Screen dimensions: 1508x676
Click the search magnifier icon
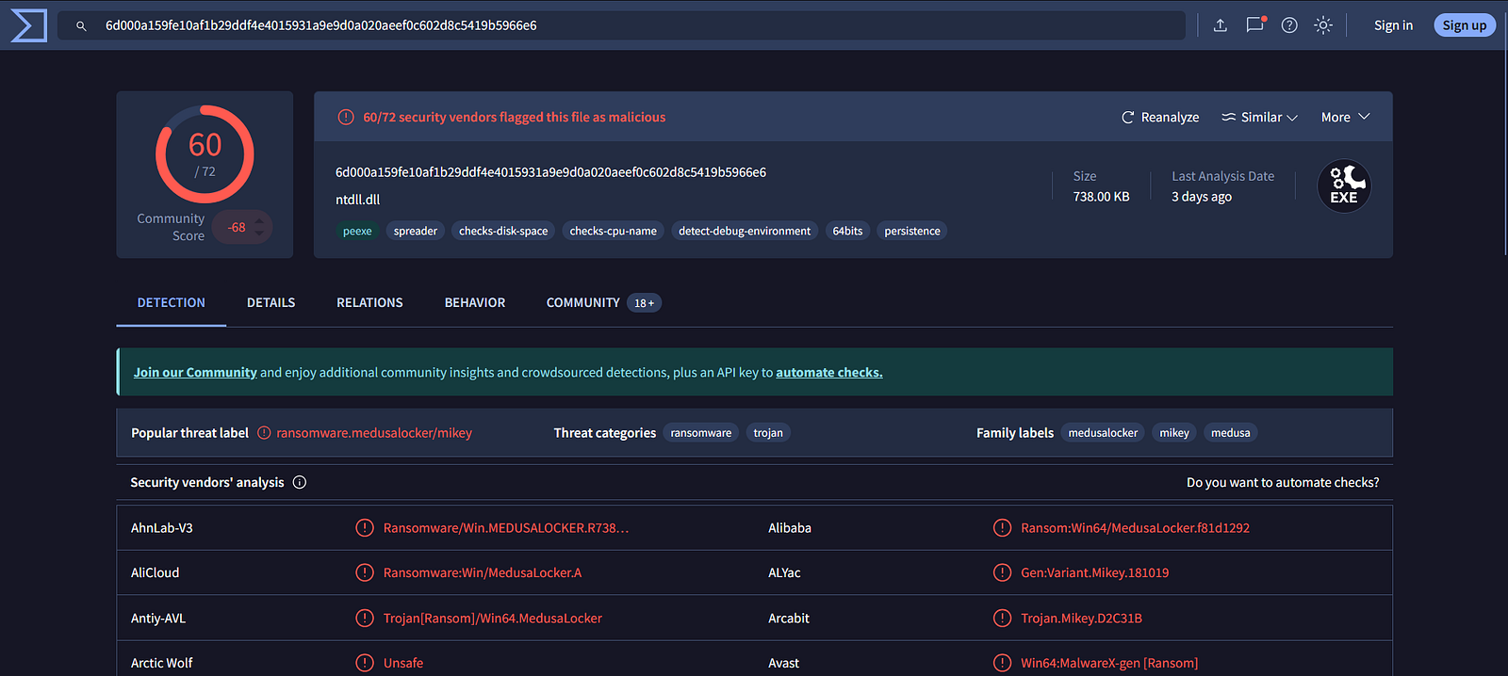point(81,26)
